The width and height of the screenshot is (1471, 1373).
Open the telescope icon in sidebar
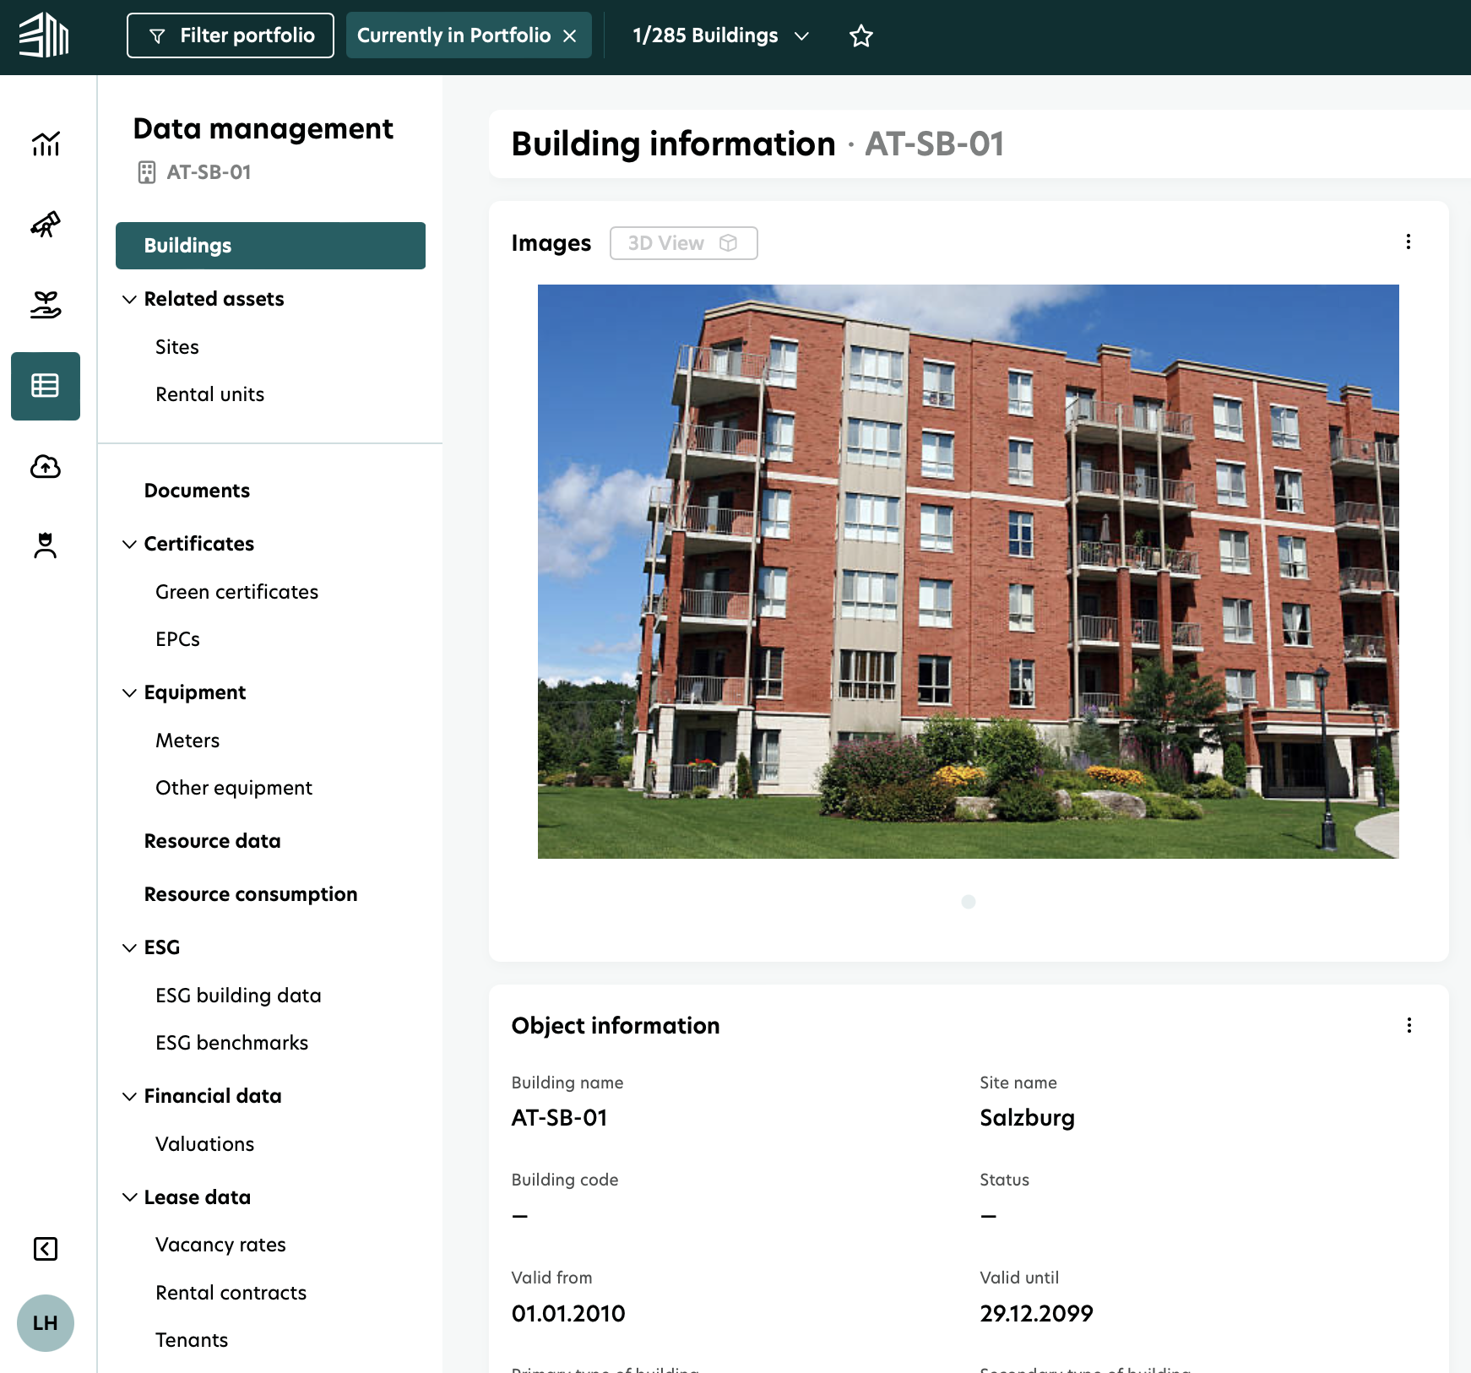[x=46, y=224]
